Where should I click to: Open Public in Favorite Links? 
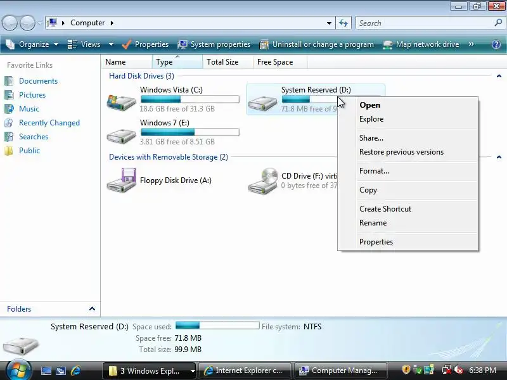[29, 151]
